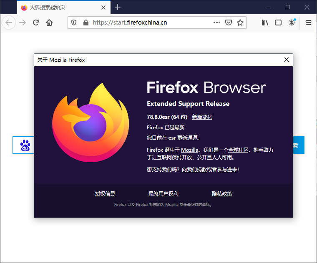Click the 'Firefox 已是最新' status text

click(166, 128)
